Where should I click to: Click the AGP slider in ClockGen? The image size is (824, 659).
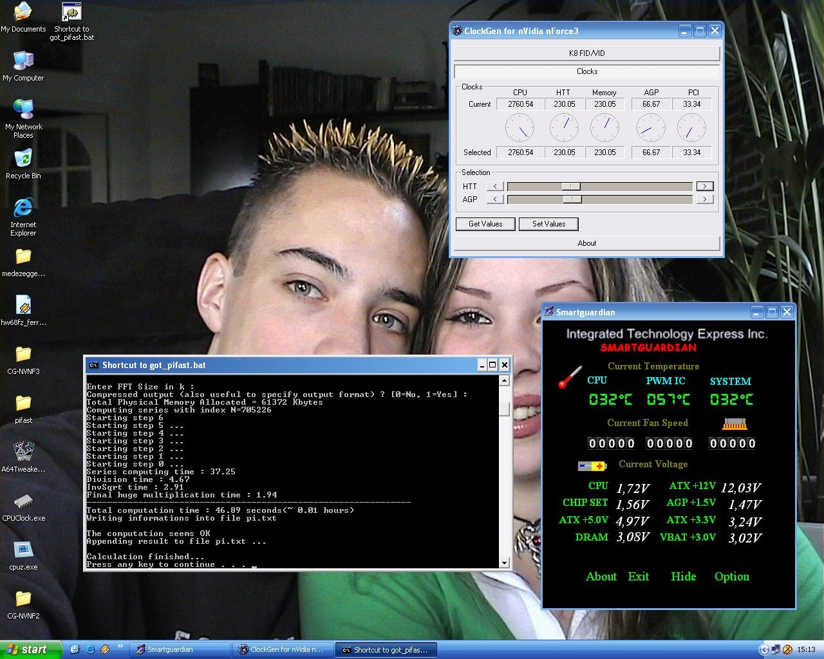click(572, 200)
